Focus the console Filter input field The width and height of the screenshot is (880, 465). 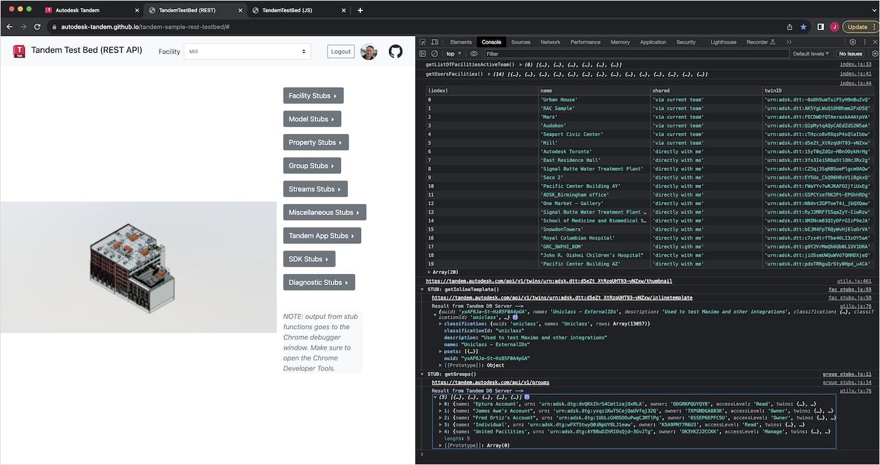click(x=636, y=54)
